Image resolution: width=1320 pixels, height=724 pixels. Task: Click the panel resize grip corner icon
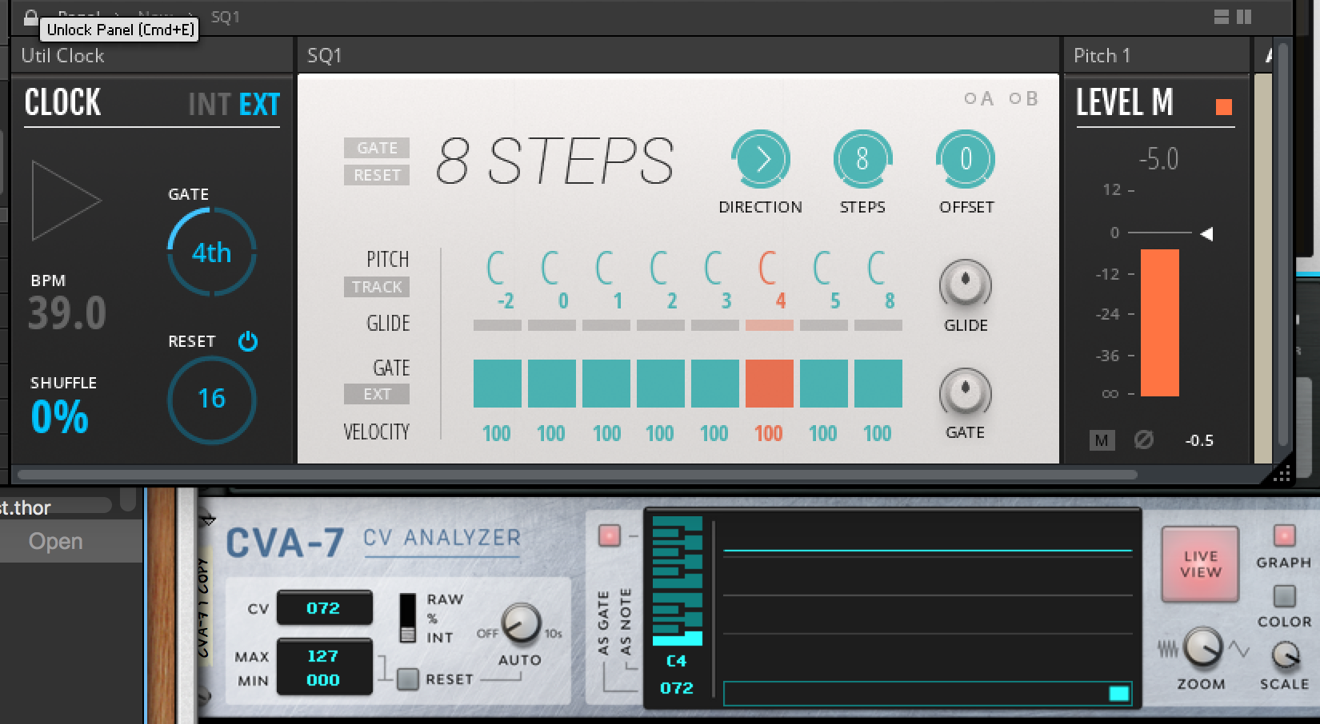click(x=1281, y=475)
